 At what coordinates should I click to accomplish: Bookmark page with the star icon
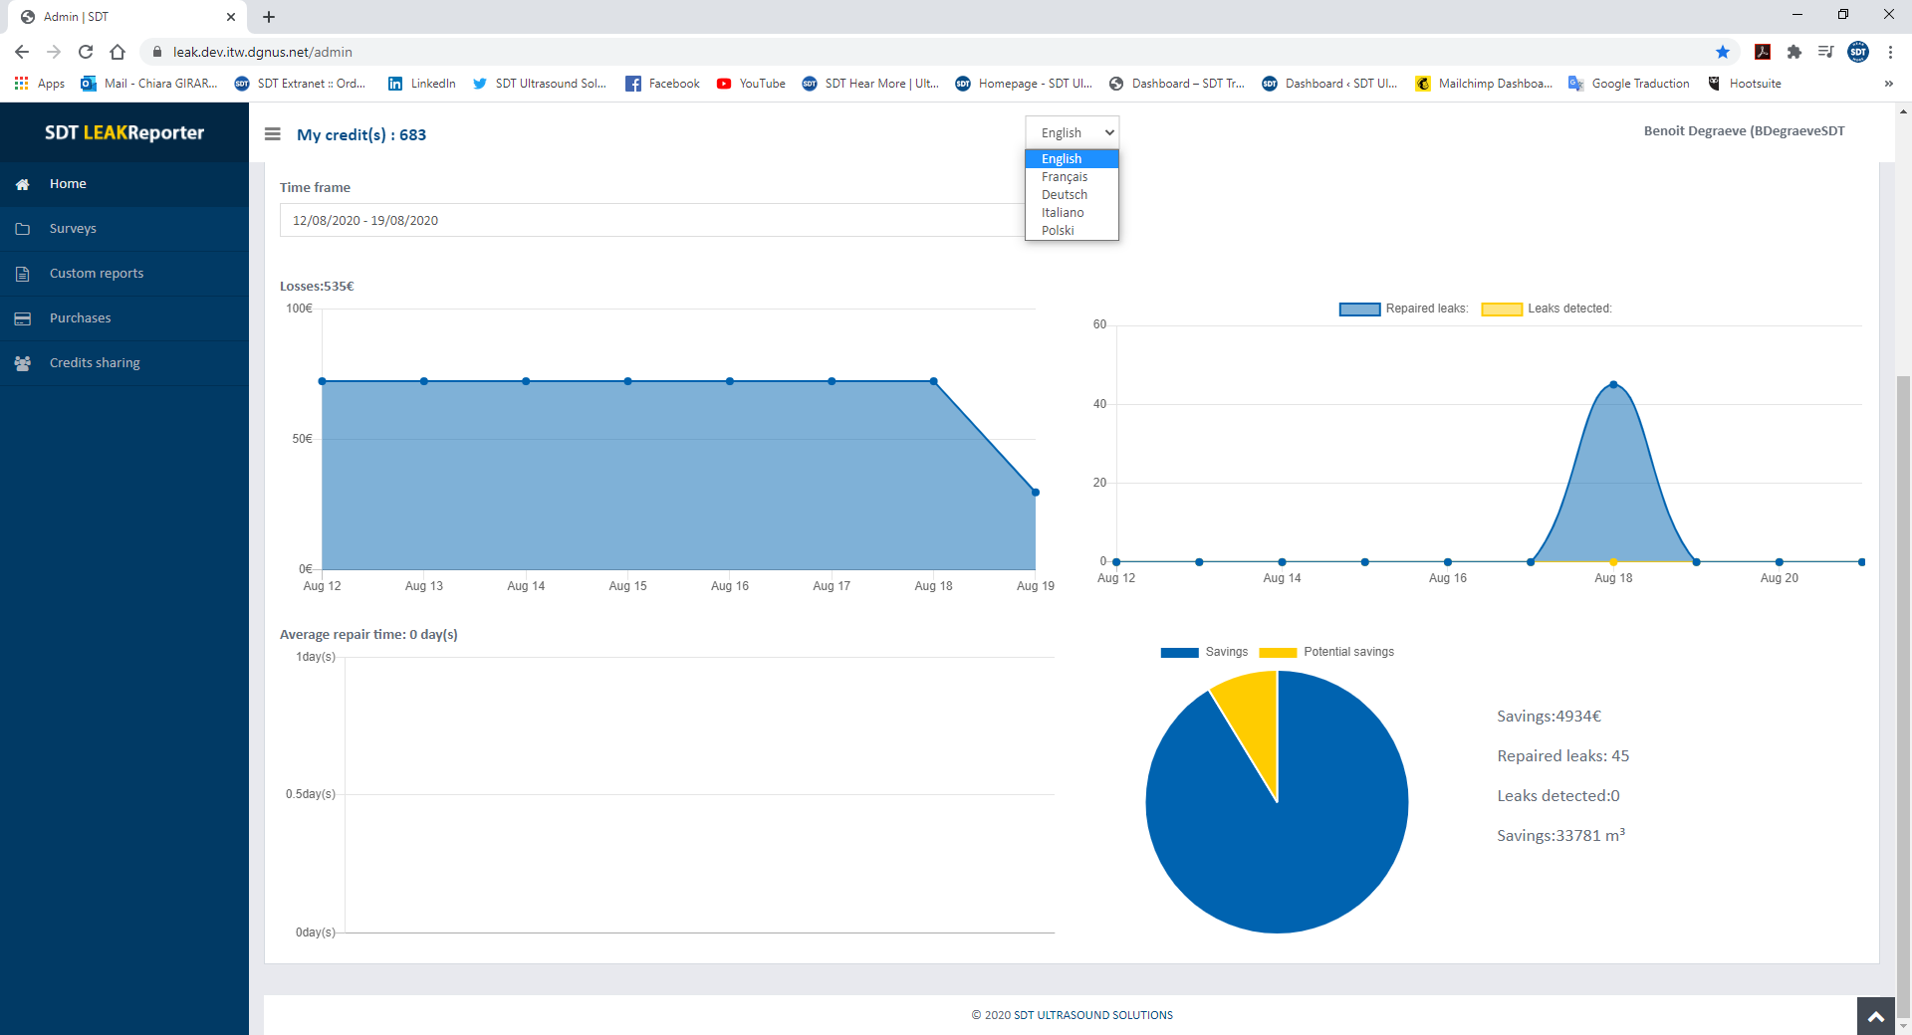pyautogui.click(x=1723, y=52)
